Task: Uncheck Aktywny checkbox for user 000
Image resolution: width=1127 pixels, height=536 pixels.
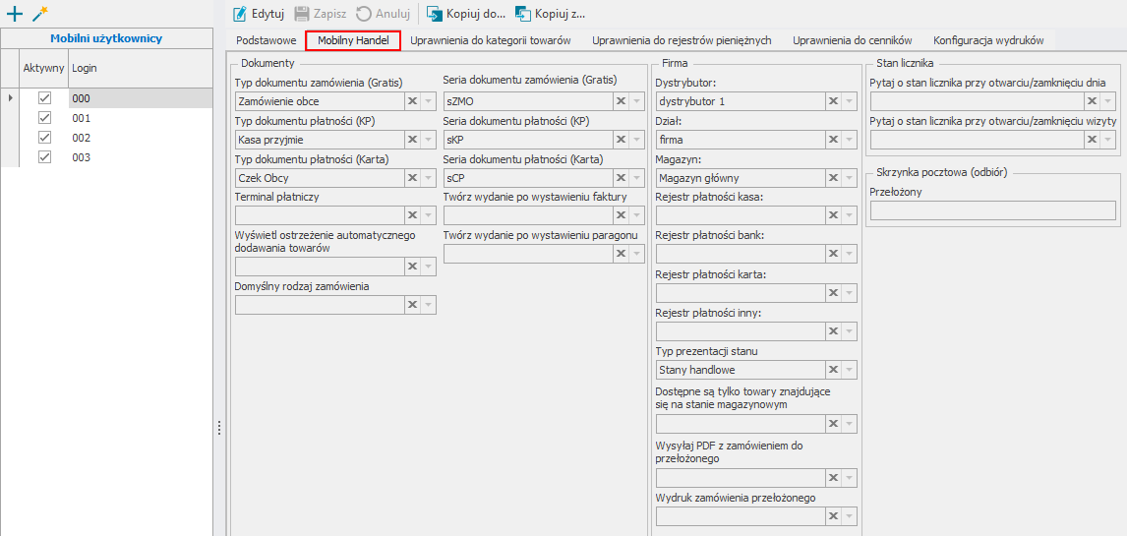Action: pyautogui.click(x=44, y=97)
